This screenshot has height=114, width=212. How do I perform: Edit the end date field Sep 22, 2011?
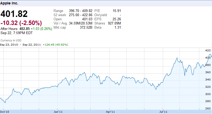pos(32,45)
